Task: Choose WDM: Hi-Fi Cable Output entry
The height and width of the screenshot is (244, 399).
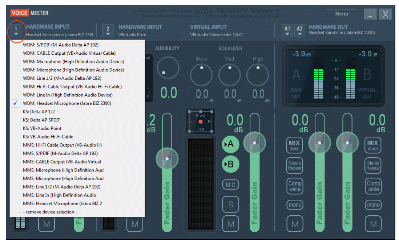Action: click(x=77, y=87)
